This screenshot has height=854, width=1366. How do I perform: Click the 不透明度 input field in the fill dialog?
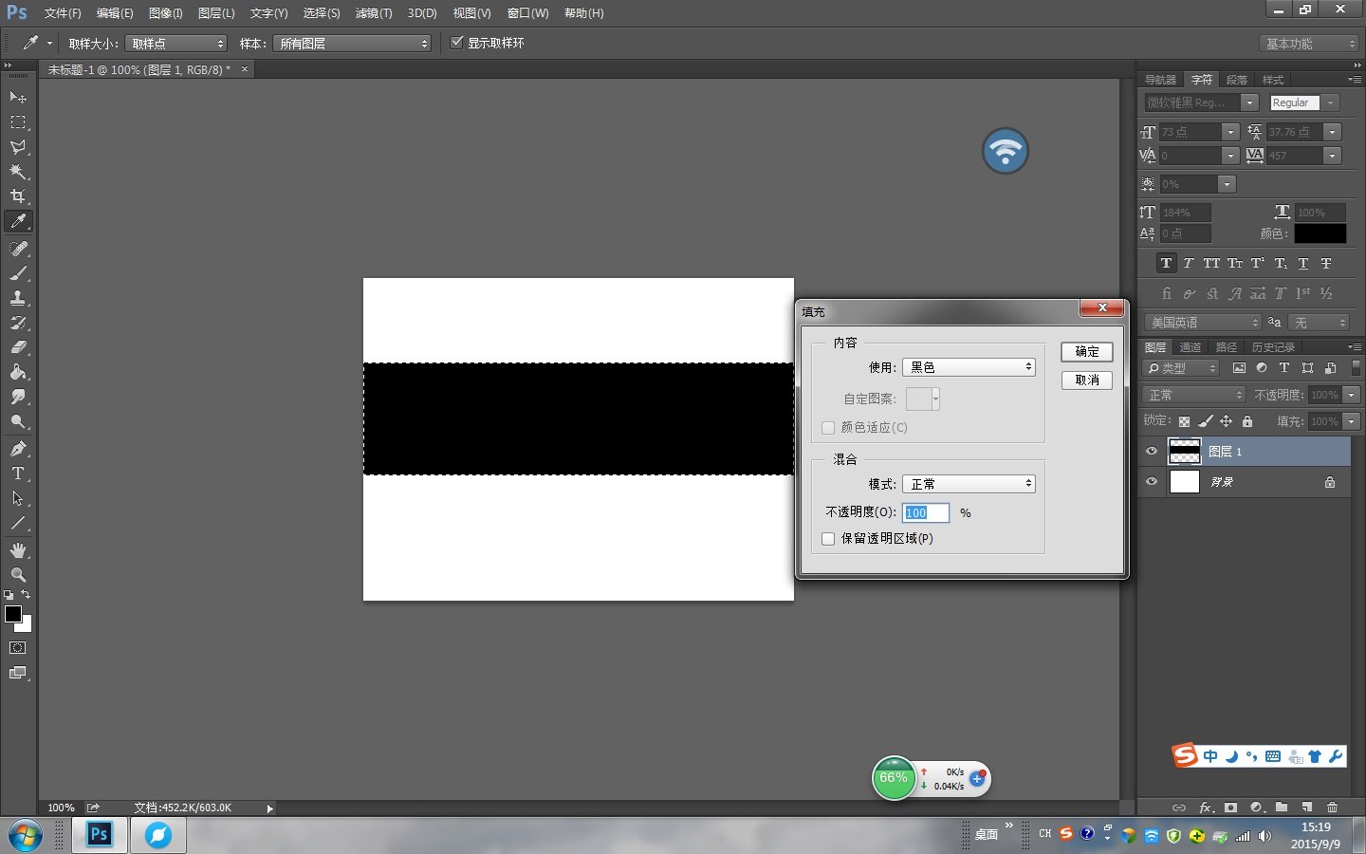pyautogui.click(x=925, y=513)
